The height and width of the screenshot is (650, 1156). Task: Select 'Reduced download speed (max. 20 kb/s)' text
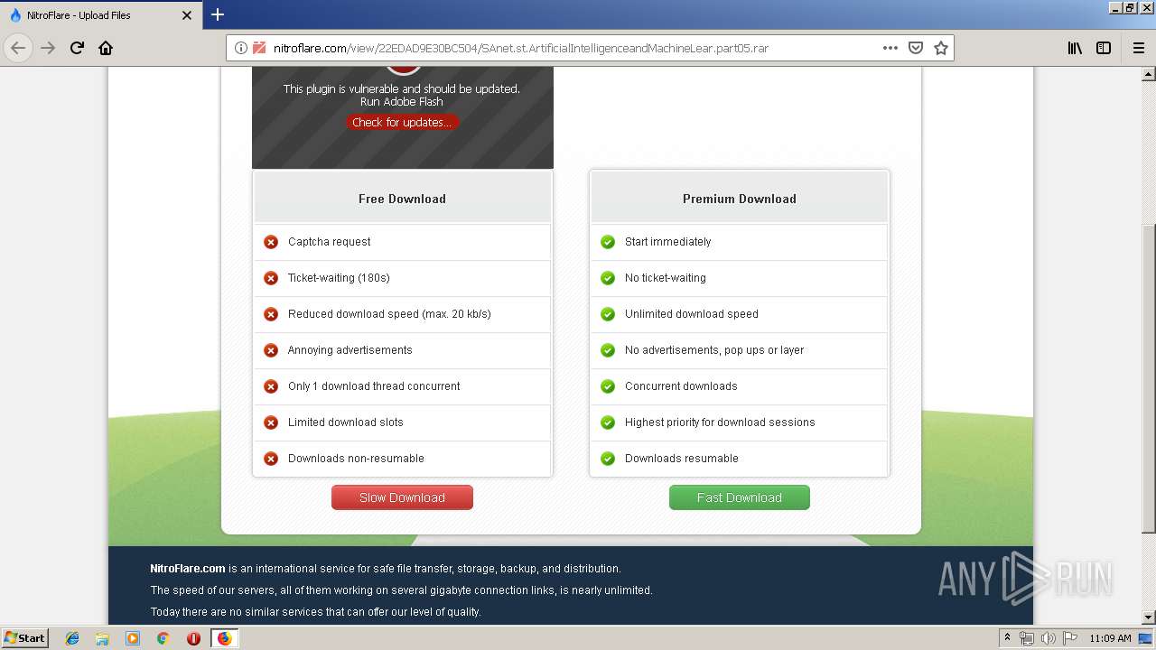(389, 314)
